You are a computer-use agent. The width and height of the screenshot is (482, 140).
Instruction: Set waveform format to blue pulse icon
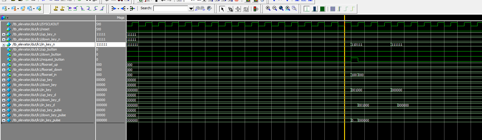(315, 9)
